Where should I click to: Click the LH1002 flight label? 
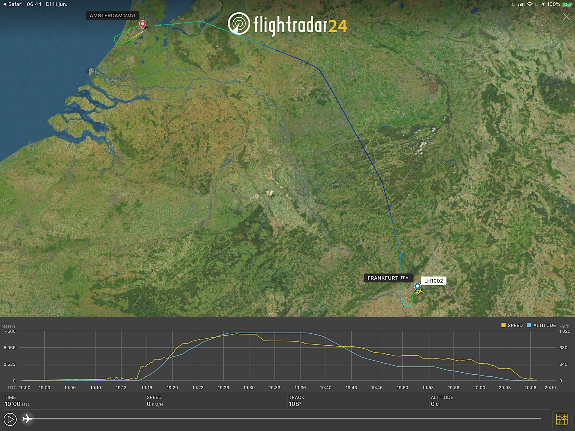point(433,281)
